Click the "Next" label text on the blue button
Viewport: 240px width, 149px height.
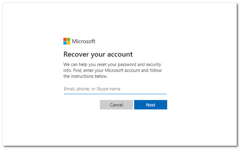pos(151,105)
